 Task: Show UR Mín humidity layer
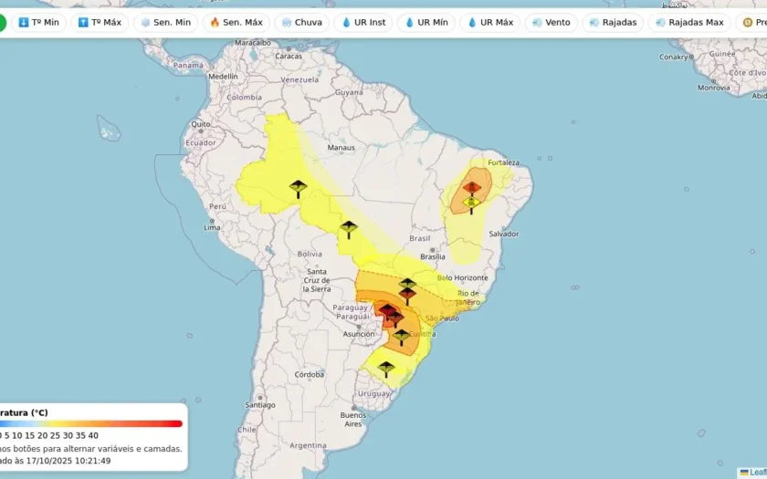tap(426, 23)
